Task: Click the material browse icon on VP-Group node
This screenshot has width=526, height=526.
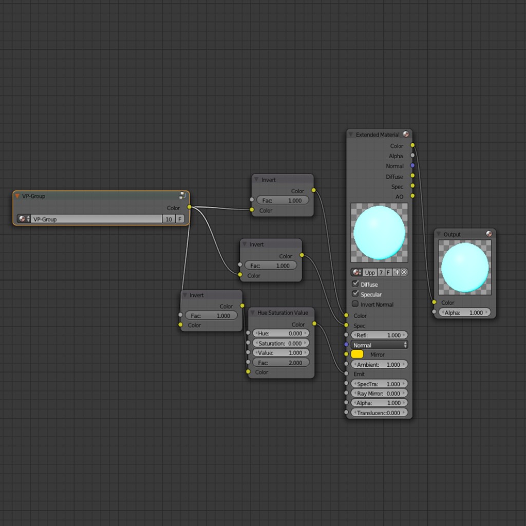Action: 22,219
